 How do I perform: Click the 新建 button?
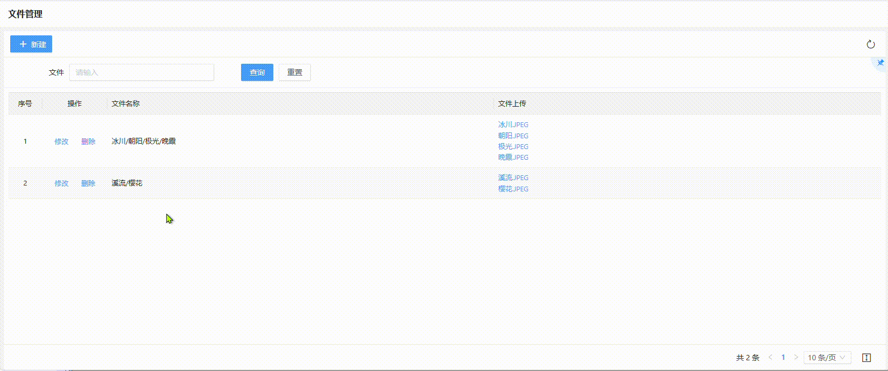31,44
